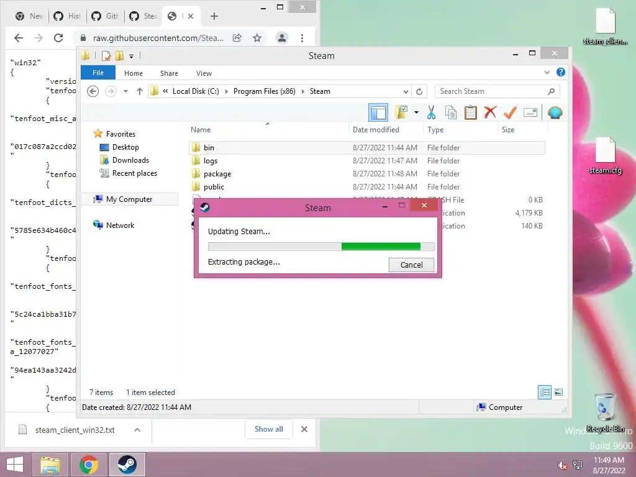Click the red X Delete toolbar icon

click(491, 112)
